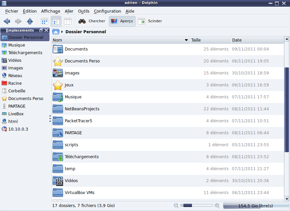Image resolution: width=290 pixels, height=211 pixels.
Task: Open the Aller menu
Action: pos(69,11)
